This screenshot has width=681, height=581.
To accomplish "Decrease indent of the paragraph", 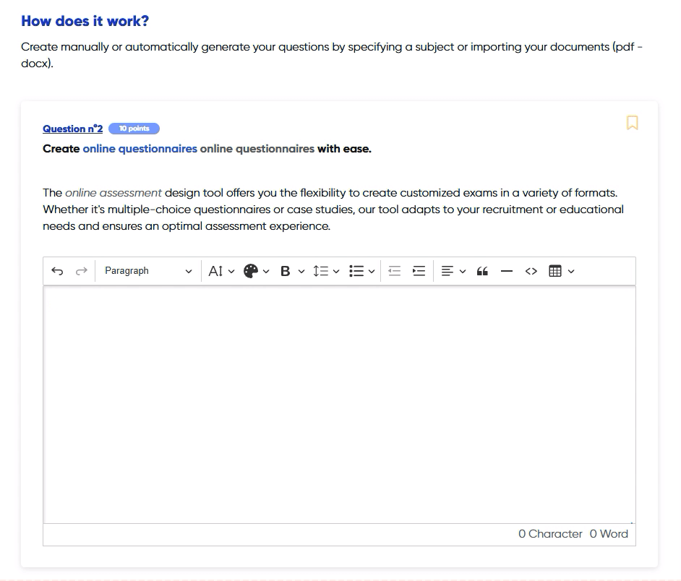I will [x=394, y=271].
